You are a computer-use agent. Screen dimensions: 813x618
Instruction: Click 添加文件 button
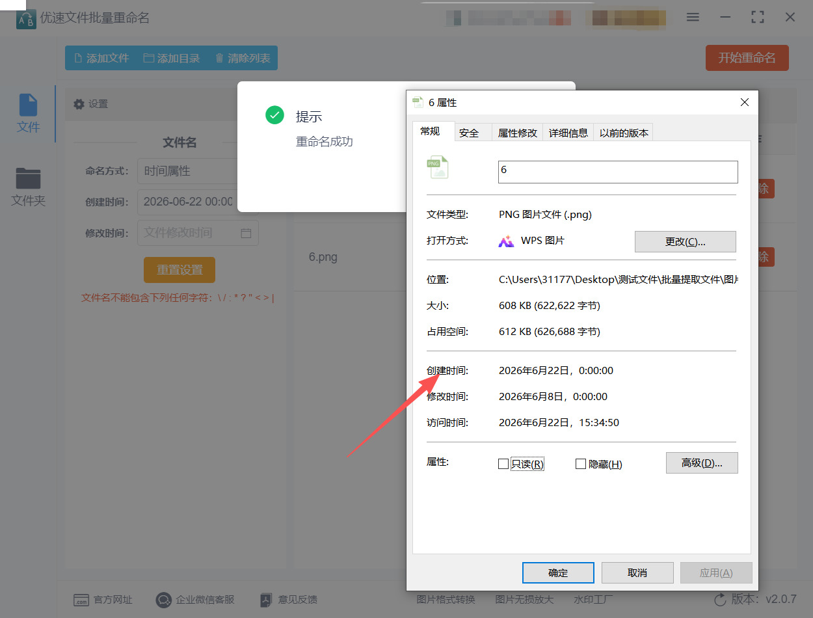pyautogui.click(x=101, y=58)
